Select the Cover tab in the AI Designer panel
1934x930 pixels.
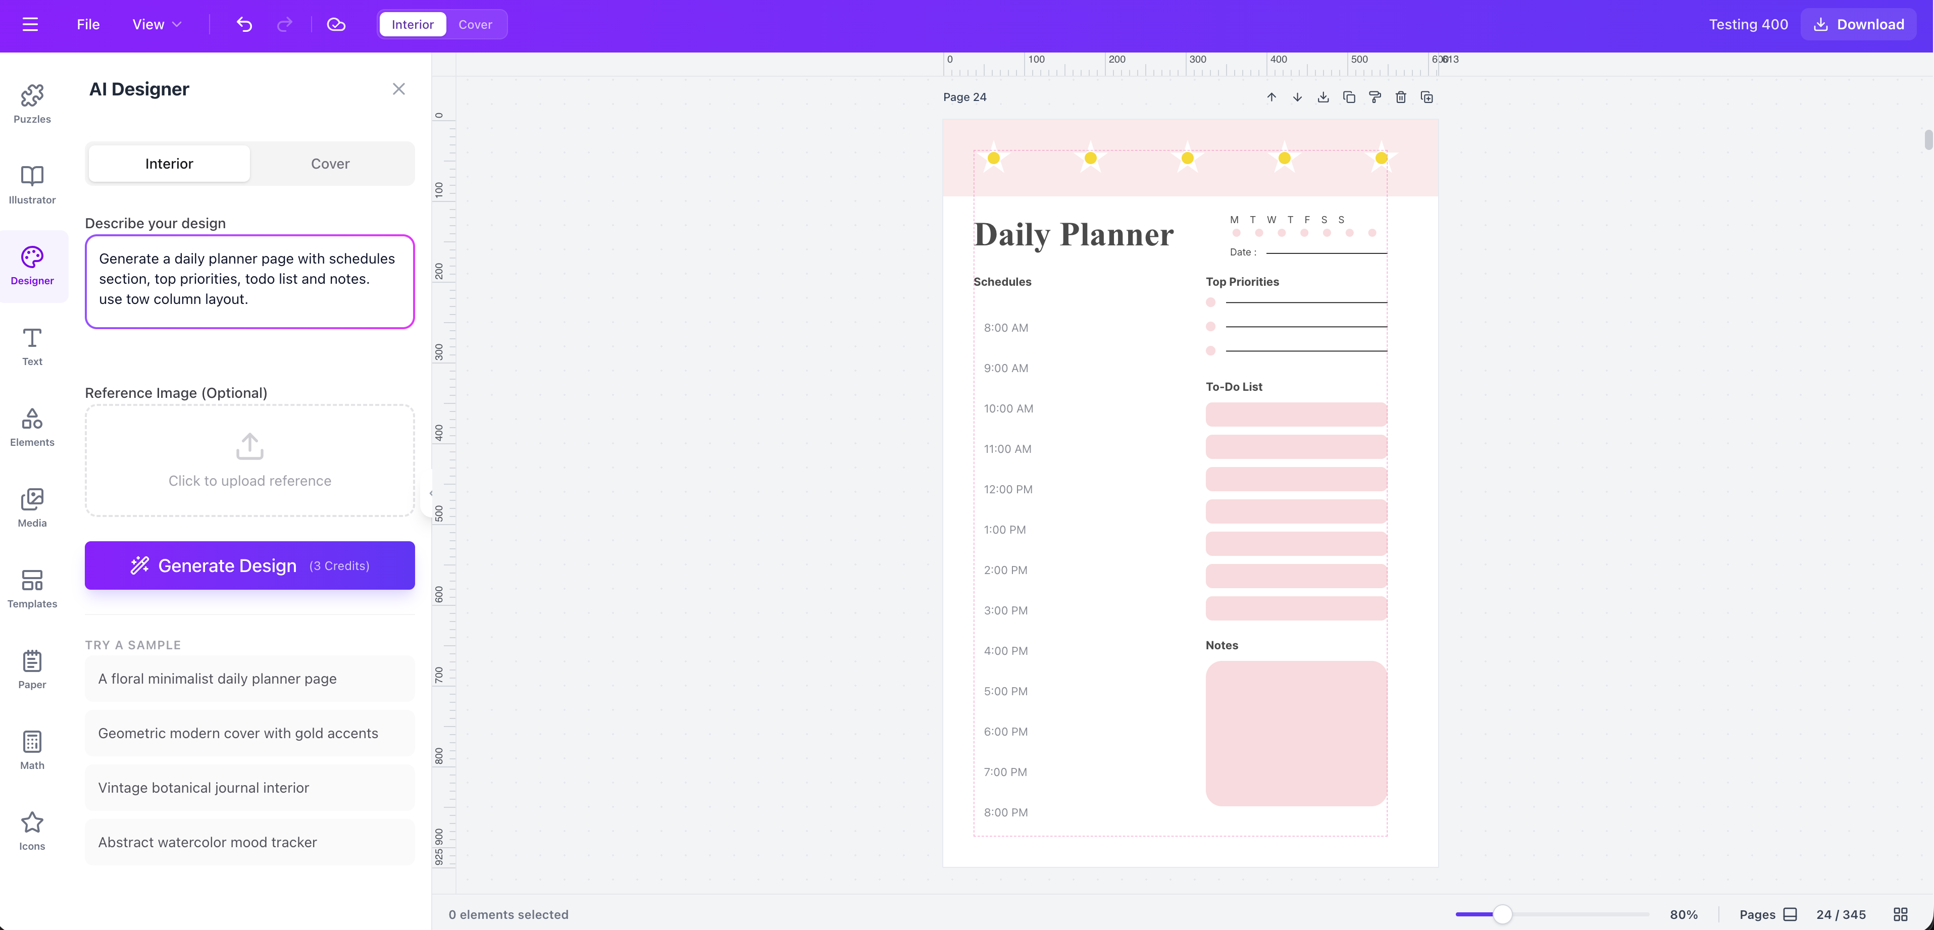330,163
